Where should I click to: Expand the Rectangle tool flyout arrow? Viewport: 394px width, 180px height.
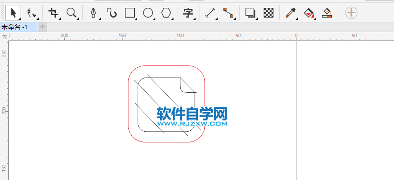coord(136,19)
